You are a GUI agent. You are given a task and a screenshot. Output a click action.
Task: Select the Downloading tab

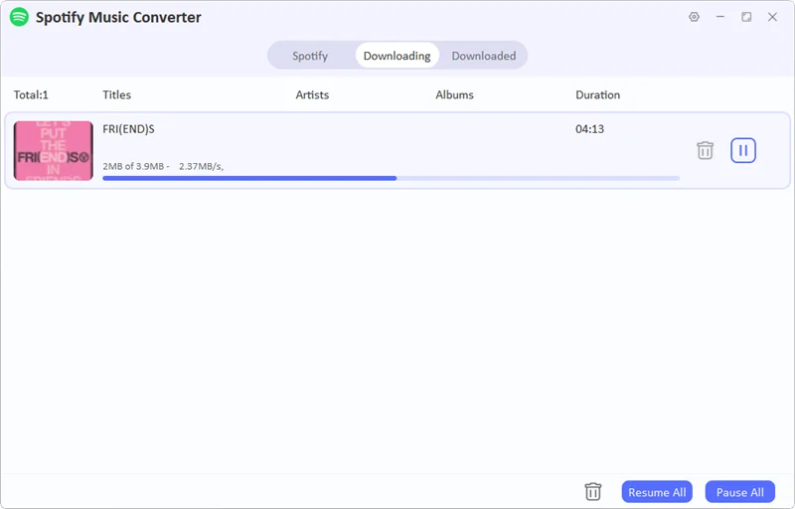[x=397, y=56]
